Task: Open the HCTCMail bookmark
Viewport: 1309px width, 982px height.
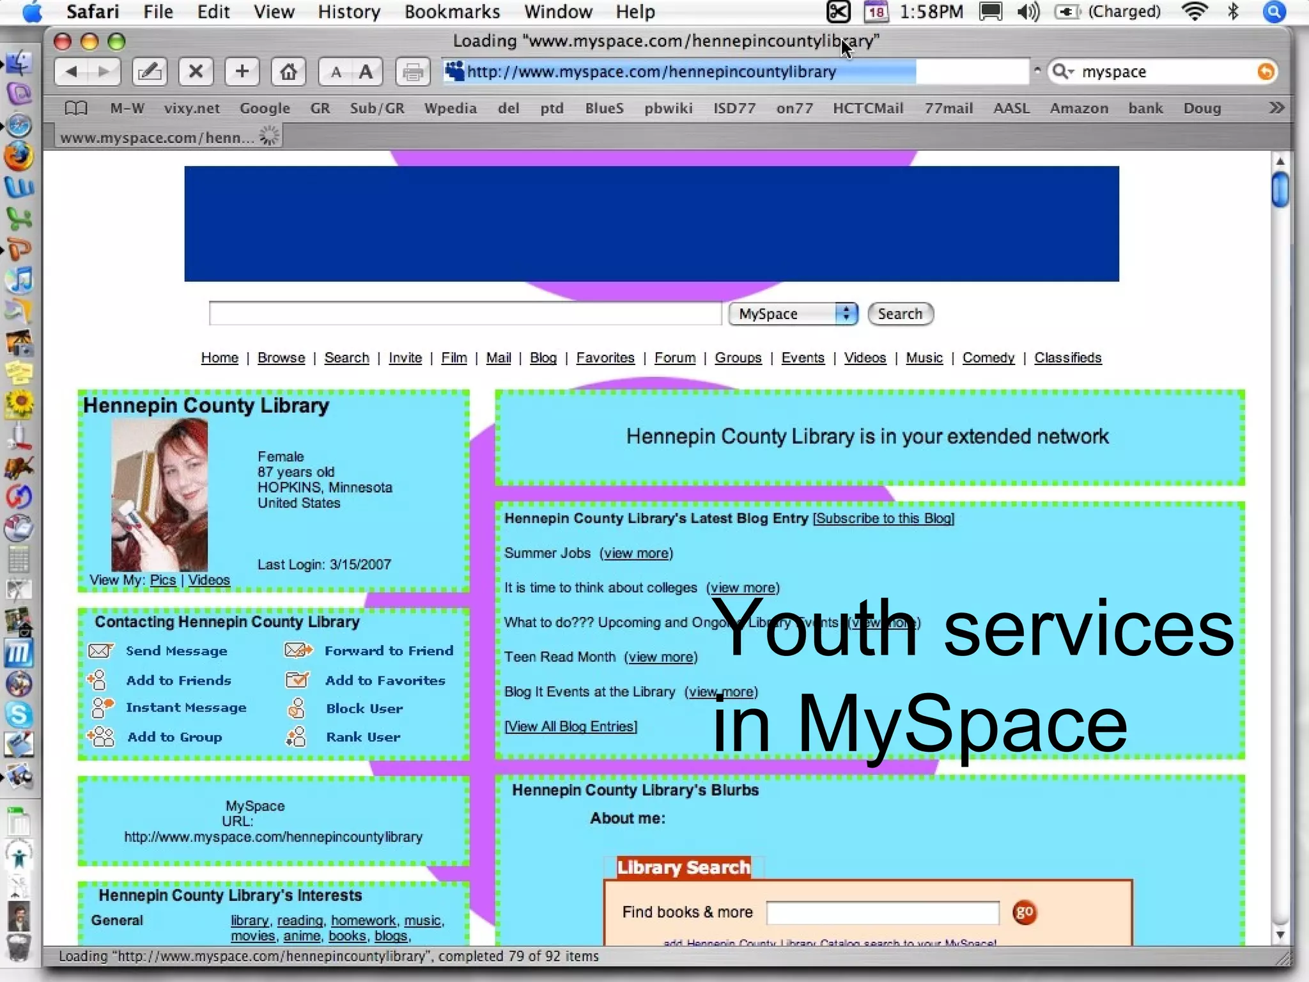Action: tap(868, 108)
